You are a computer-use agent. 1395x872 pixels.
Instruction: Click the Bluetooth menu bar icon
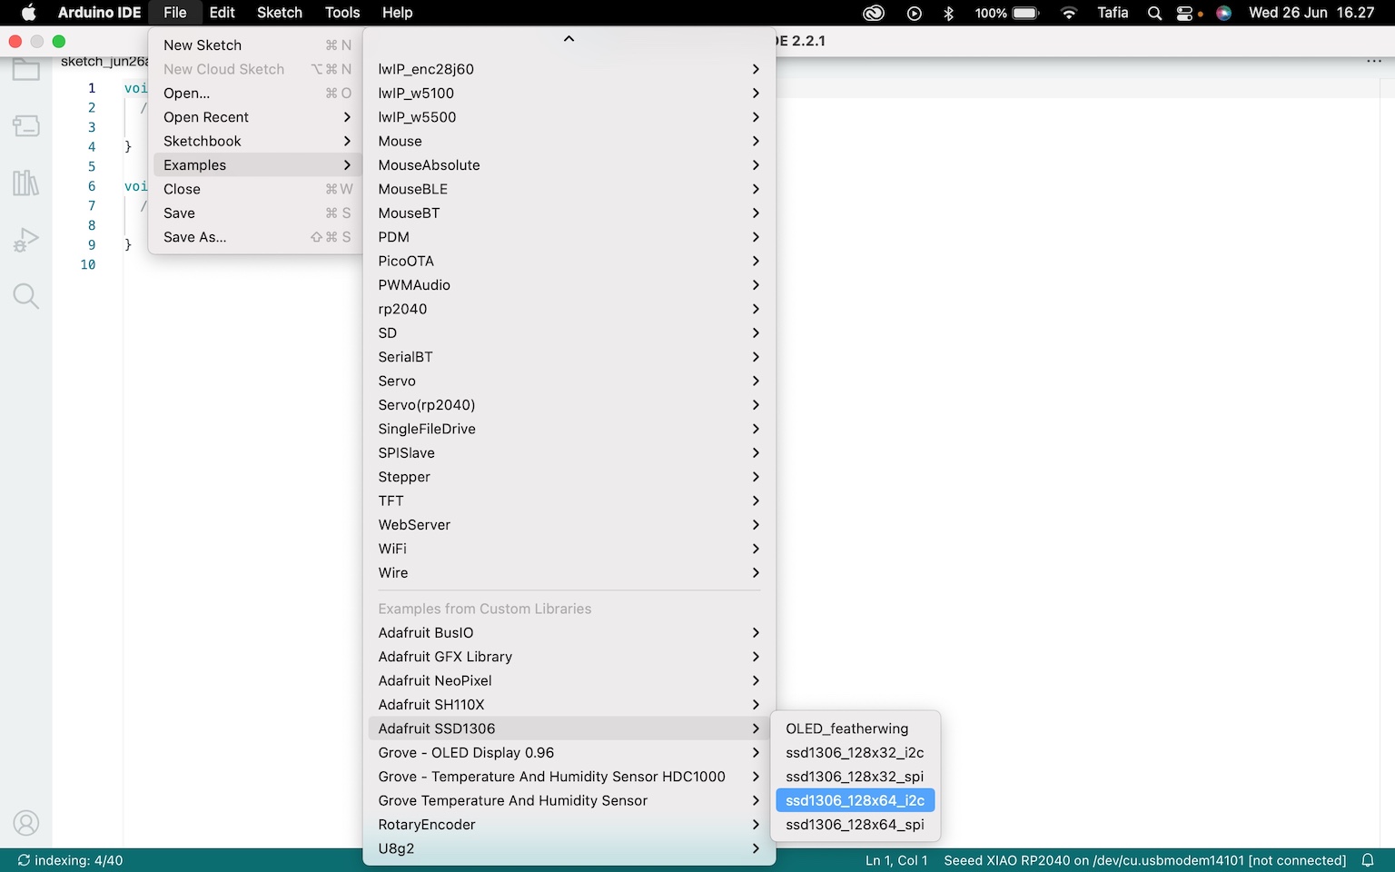pos(949,13)
